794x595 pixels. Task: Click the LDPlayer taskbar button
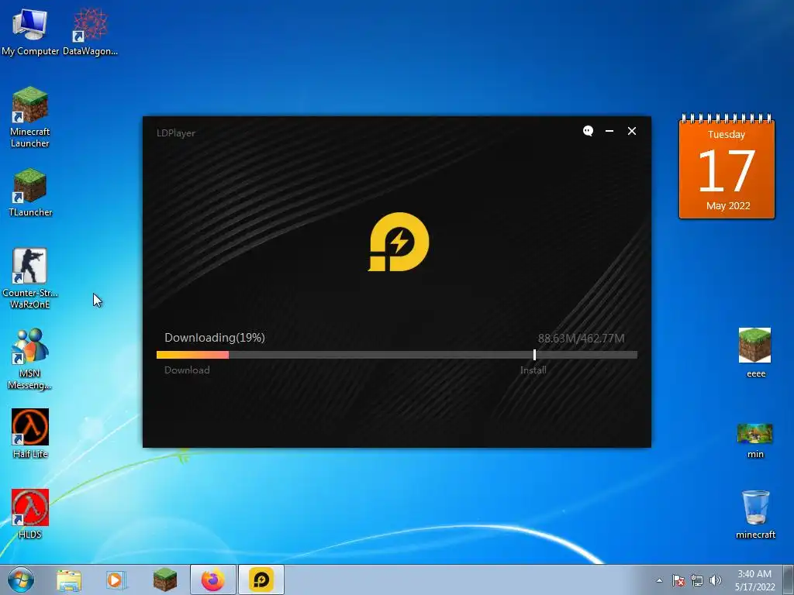point(261,580)
